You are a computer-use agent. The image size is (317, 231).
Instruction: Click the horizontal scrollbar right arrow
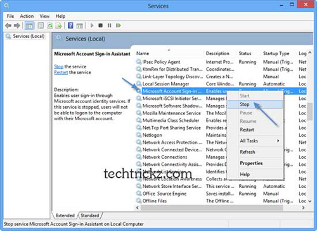tap(303, 208)
